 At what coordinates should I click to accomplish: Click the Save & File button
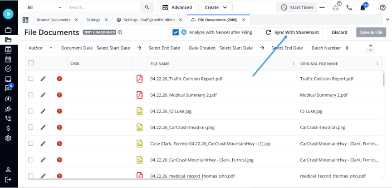coord(371,32)
